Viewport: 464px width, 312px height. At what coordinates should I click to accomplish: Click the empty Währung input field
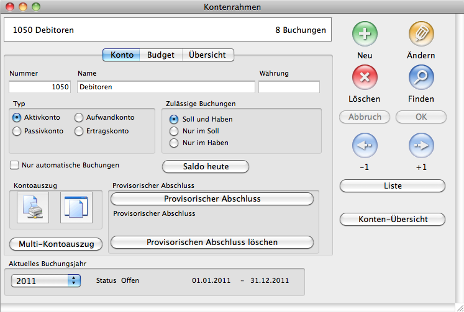coord(289,87)
